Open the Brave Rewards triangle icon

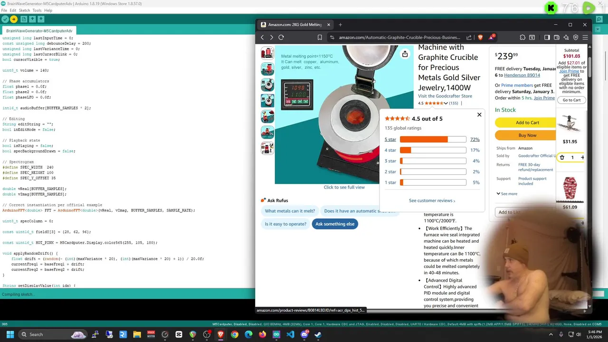click(x=492, y=37)
